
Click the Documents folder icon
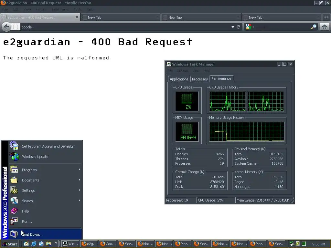[14, 180]
